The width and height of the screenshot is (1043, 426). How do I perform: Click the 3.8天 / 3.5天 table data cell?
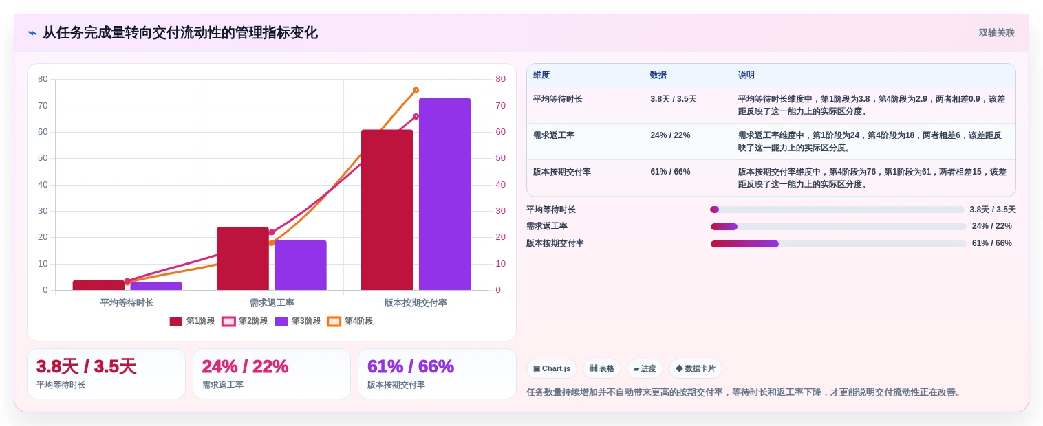pyautogui.click(x=674, y=100)
